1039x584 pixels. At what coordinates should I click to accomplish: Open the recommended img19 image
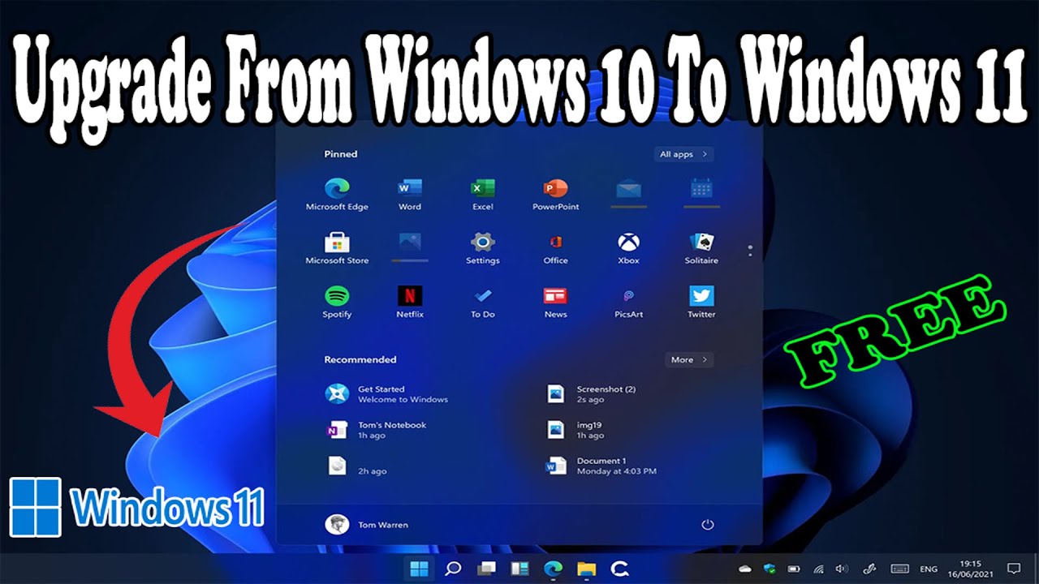click(x=576, y=430)
